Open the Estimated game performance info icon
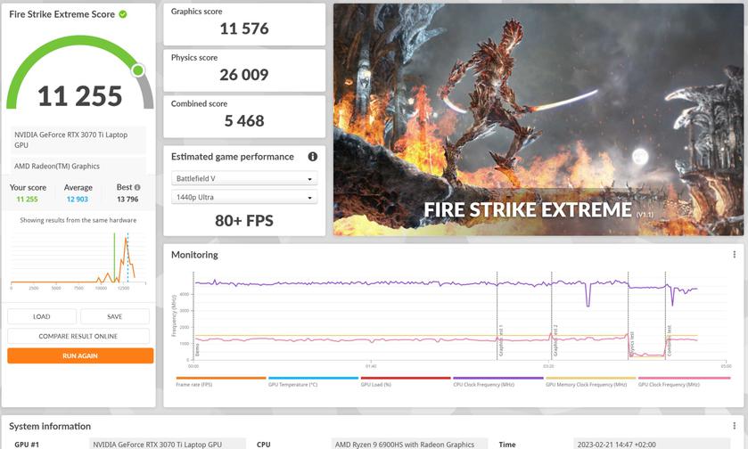Image resolution: width=748 pixels, height=449 pixels. point(312,157)
